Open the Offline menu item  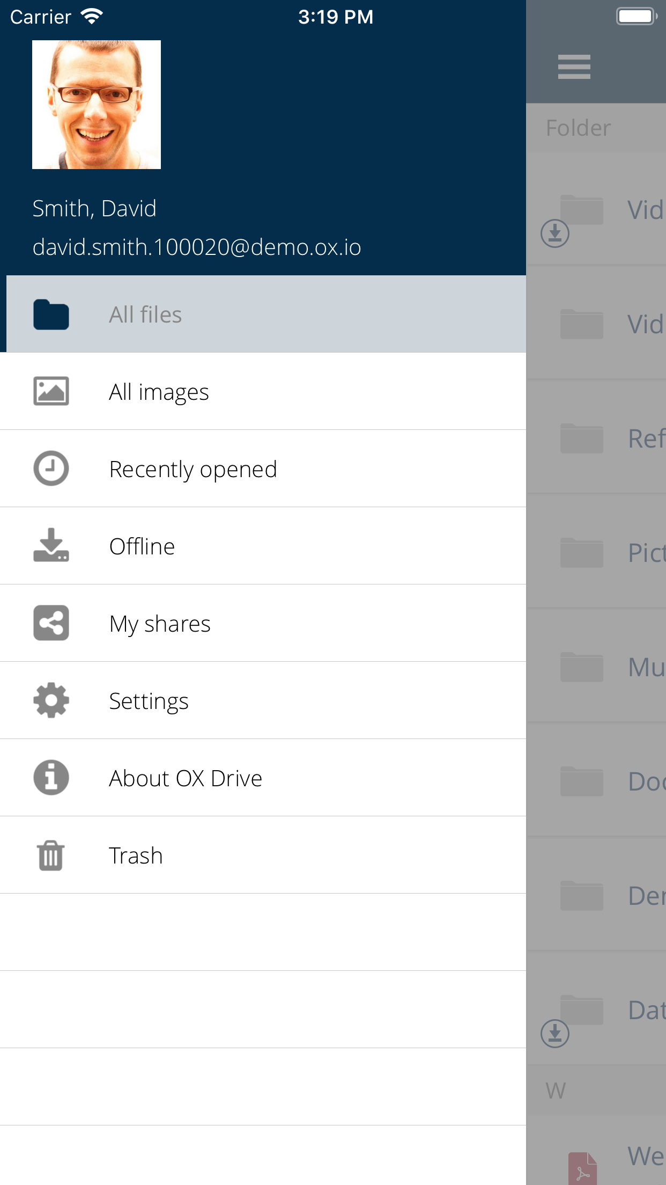(x=263, y=546)
